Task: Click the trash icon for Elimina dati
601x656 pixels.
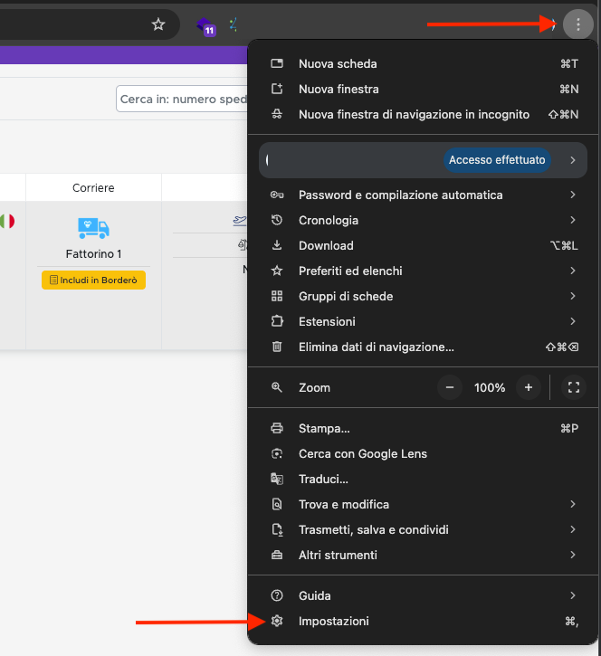Action: [x=277, y=347]
